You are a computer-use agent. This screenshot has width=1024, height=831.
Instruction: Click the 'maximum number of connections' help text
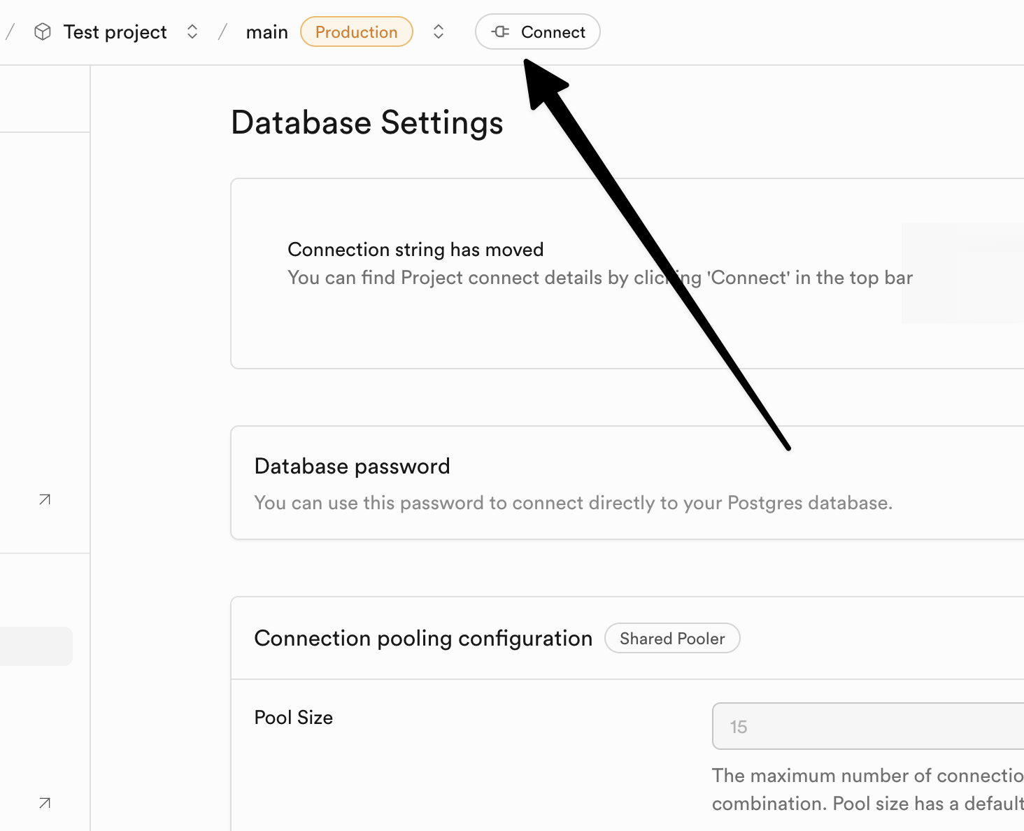[x=867, y=776]
